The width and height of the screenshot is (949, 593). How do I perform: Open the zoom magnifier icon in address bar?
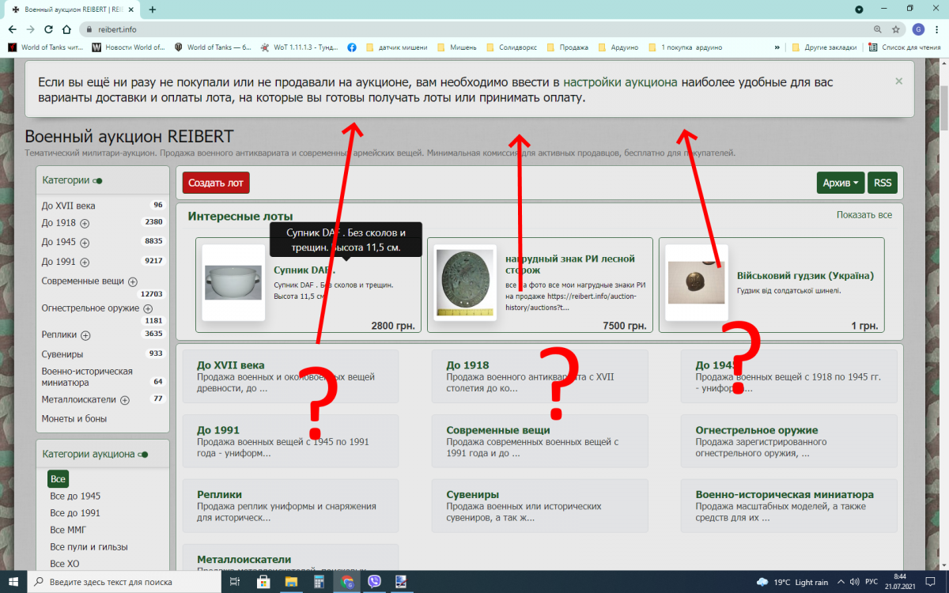(878, 29)
